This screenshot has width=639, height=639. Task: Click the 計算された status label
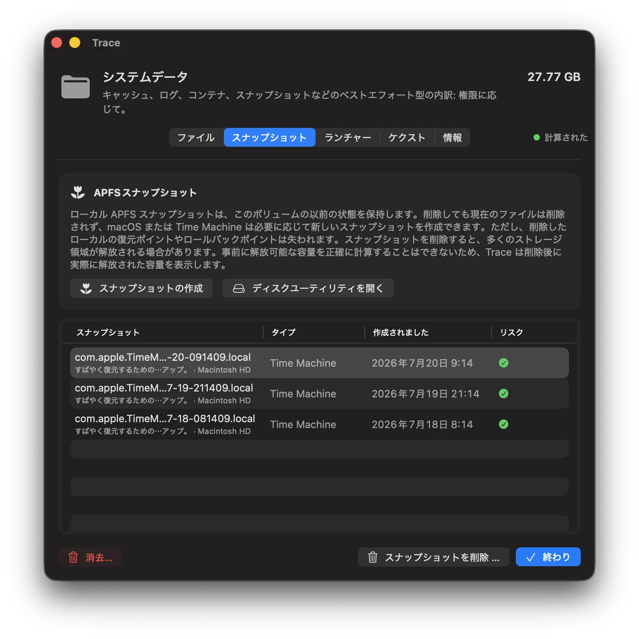(566, 137)
